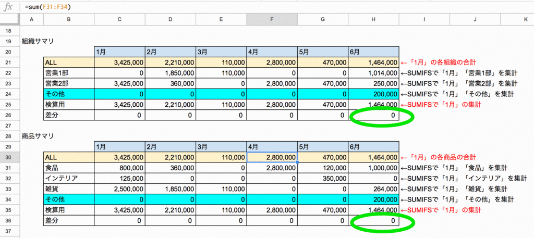The height and width of the screenshot is (238, 534).
Task: Select row 18 header
Action: tap(10, 31)
